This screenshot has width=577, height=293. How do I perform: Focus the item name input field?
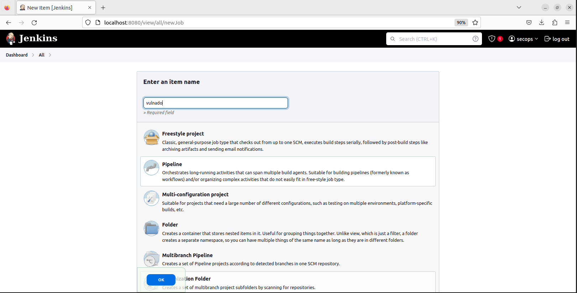[x=216, y=103]
